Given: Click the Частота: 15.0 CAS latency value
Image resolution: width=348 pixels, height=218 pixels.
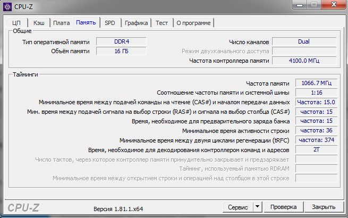Looking at the screenshot, I should point(316,102).
